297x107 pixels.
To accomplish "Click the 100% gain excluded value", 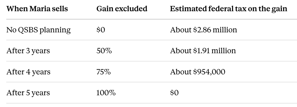I will tap(106, 93).
